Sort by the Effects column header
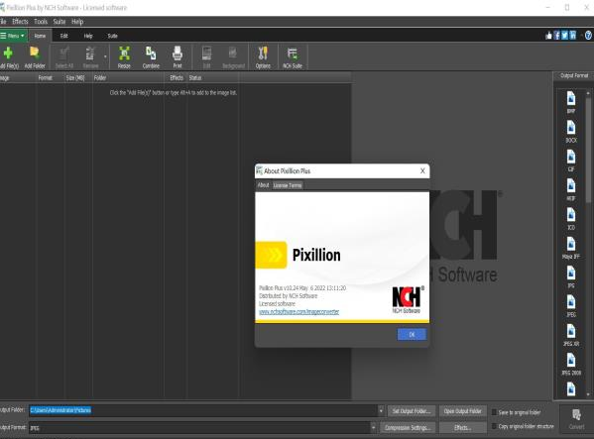The height and width of the screenshot is (439, 594). click(x=176, y=78)
